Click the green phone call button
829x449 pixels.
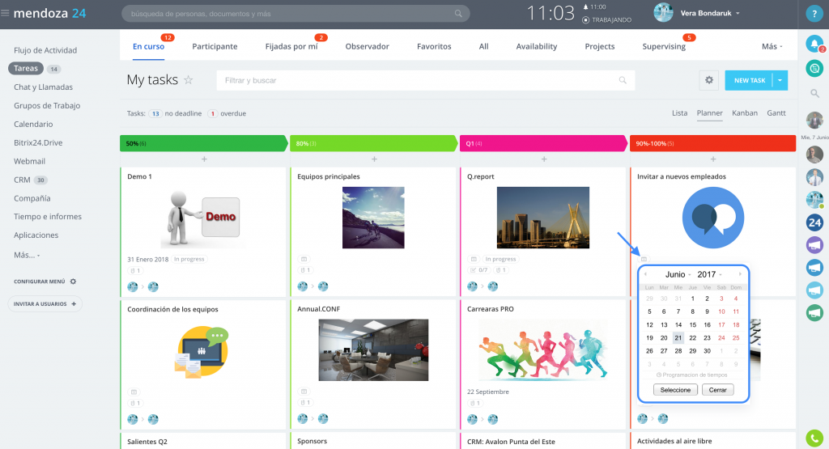814,438
